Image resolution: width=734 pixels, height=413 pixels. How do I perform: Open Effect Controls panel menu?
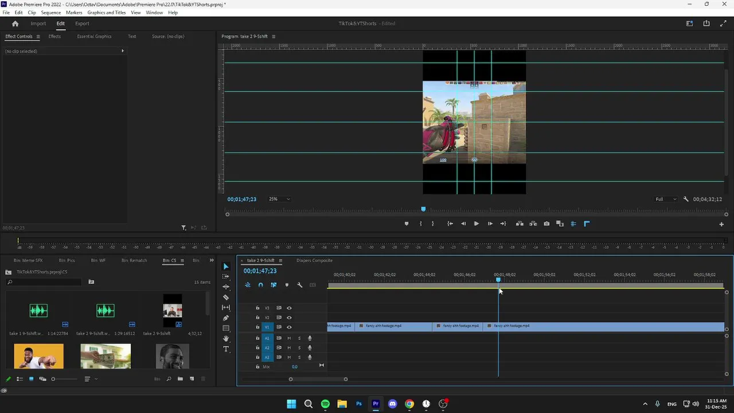point(38,36)
